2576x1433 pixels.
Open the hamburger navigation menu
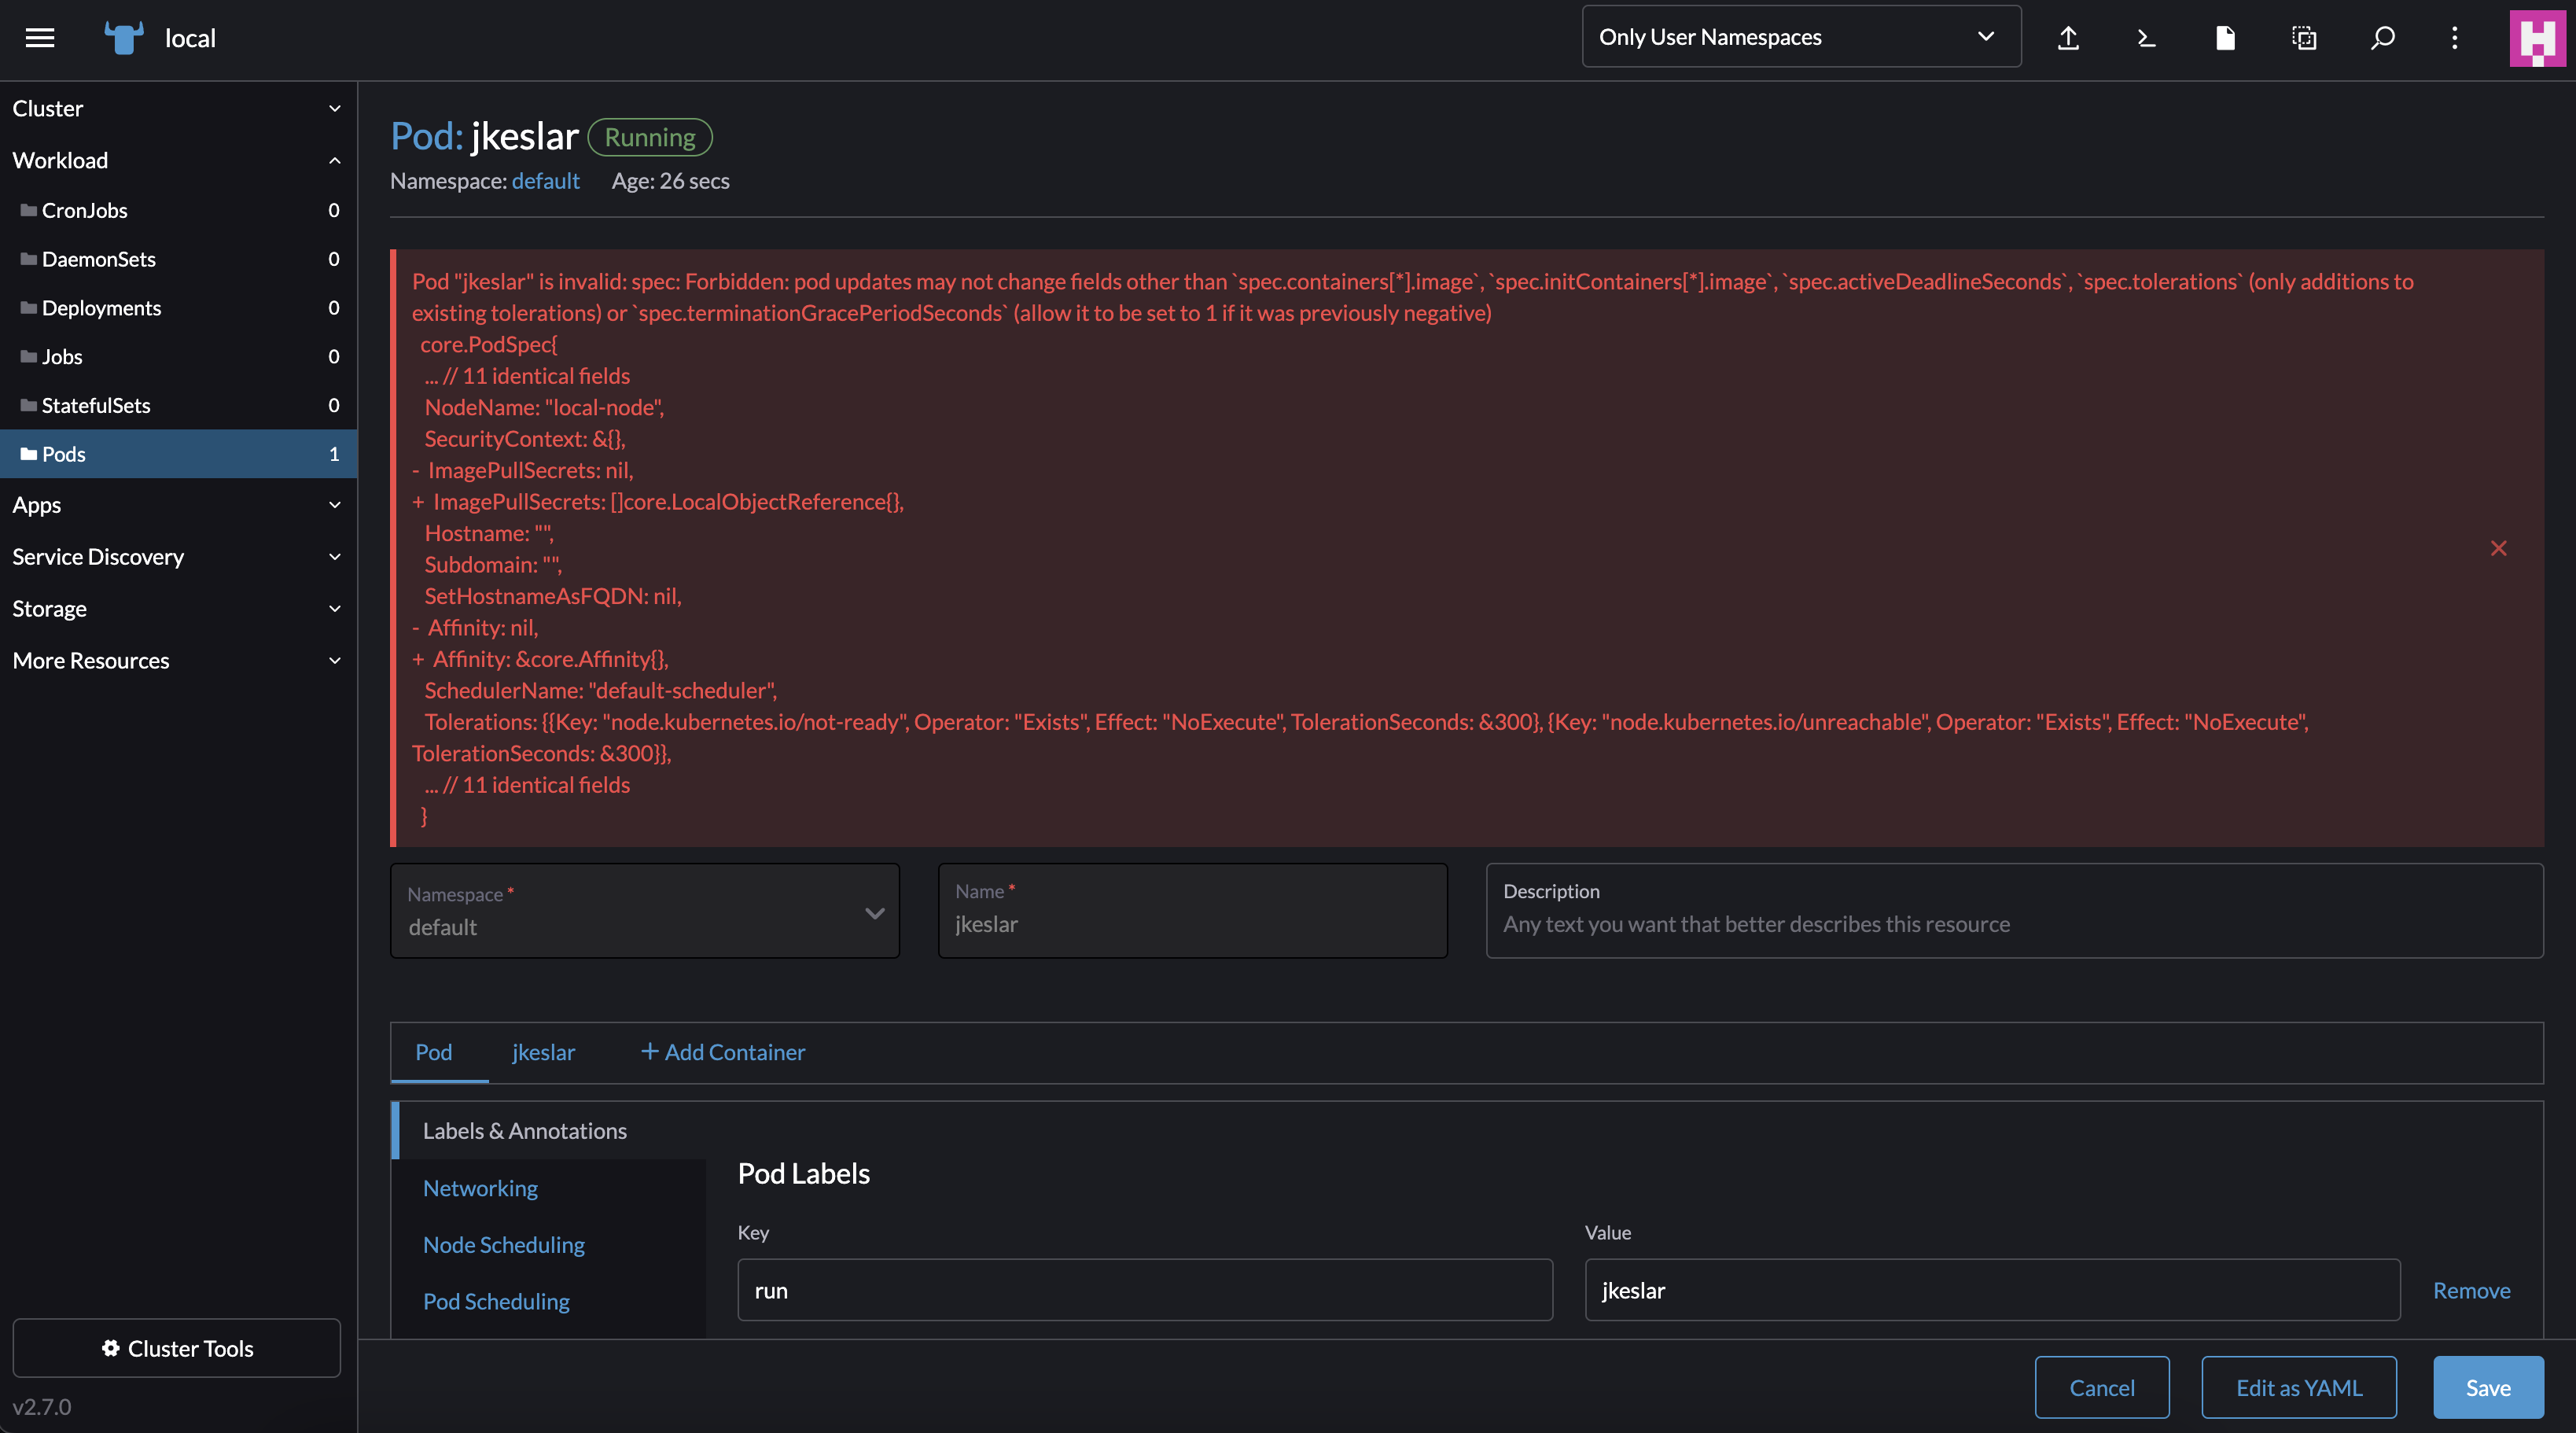(40, 37)
